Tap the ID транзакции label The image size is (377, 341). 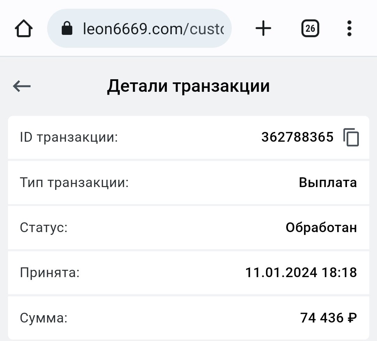[69, 137]
